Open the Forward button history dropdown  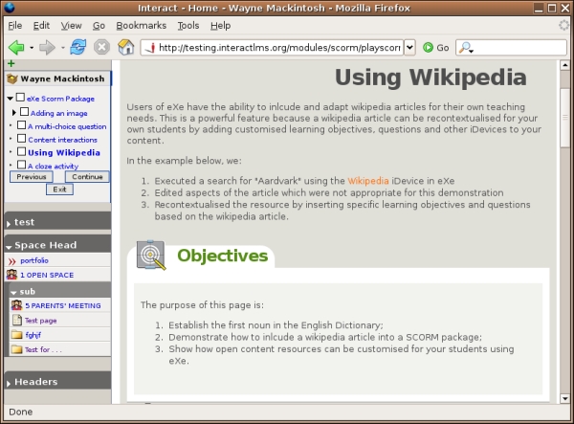click(x=62, y=48)
